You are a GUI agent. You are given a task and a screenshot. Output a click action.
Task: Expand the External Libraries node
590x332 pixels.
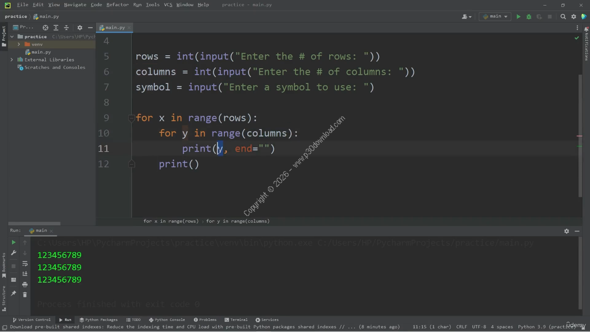(x=12, y=59)
